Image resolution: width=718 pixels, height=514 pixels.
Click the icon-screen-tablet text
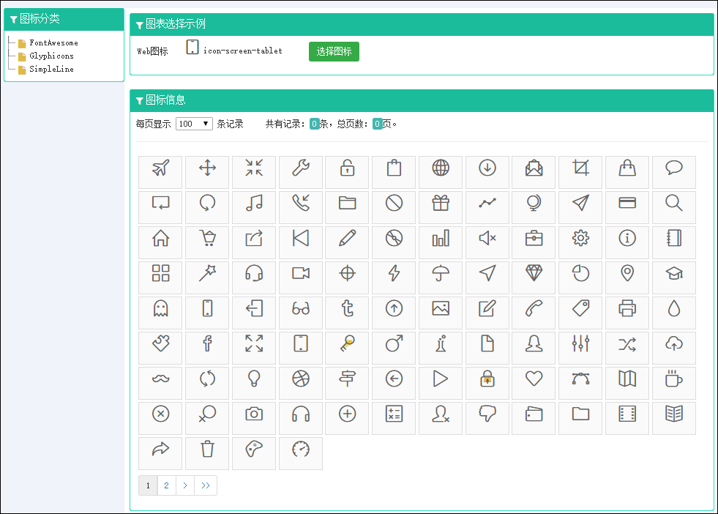coord(243,51)
